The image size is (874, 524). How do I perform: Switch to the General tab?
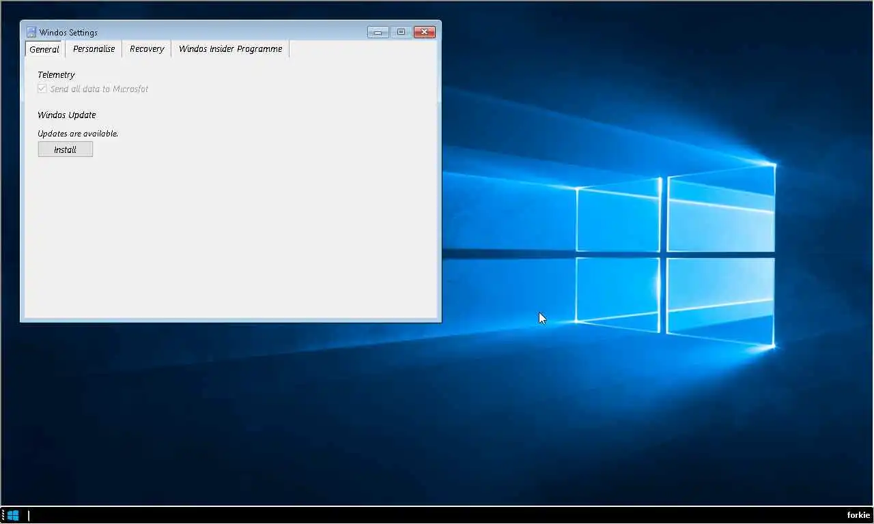[x=44, y=49]
